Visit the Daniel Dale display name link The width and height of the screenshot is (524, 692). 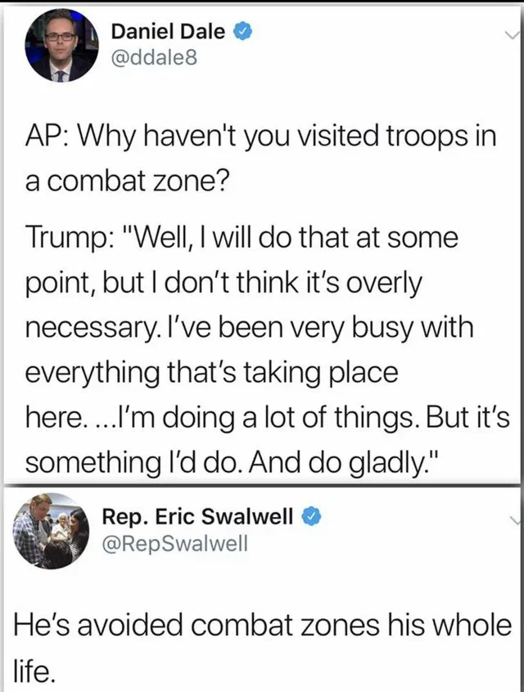tap(168, 32)
